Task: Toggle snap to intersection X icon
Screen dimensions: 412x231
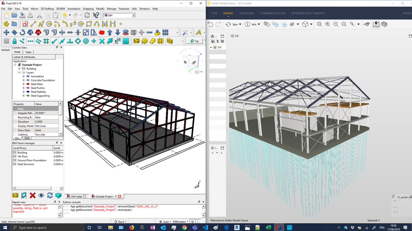Action: (x=102, y=41)
